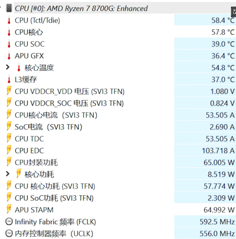This screenshot has width=236, height=239.
Task: Click lightning icon beside CPU核心电流
Action: (x=9, y=114)
